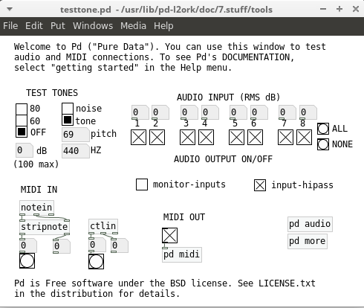The height and width of the screenshot is (308, 364).
Task: Click the bang circle below stripnote
Action: pos(27,261)
